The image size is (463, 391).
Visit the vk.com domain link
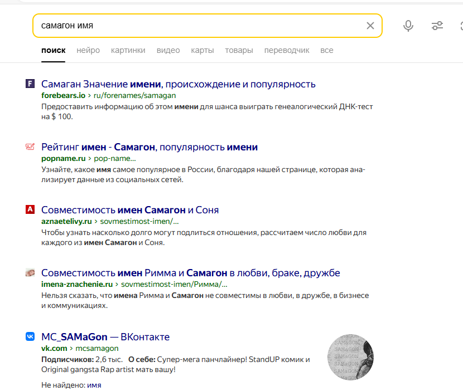54,348
